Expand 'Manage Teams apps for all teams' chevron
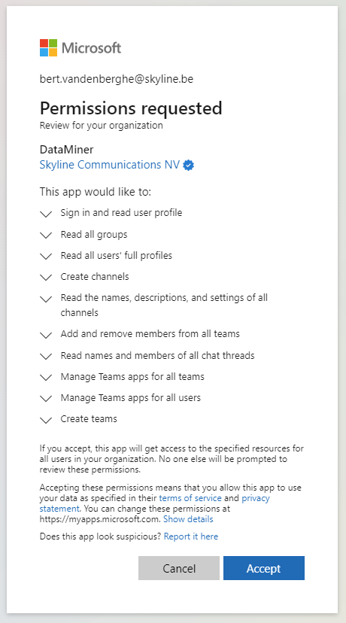The width and height of the screenshot is (346, 623). click(x=46, y=378)
